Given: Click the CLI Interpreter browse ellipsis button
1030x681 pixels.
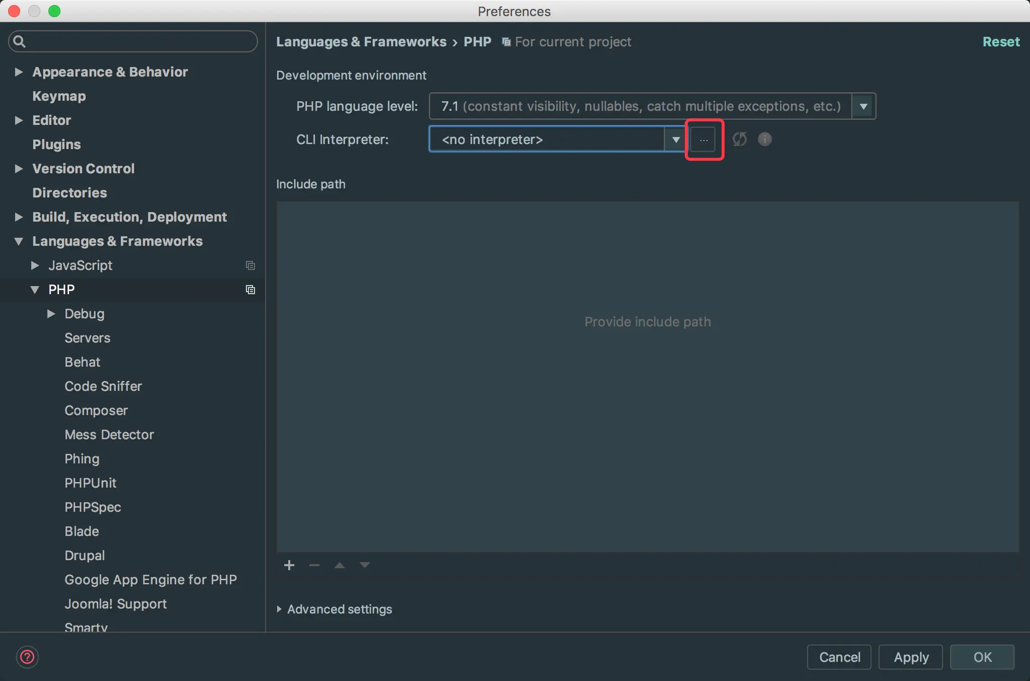Looking at the screenshot, I should [703, 140].
